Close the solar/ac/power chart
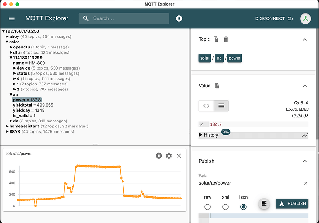This screenshot has width=319, height=223. [178, 156]
